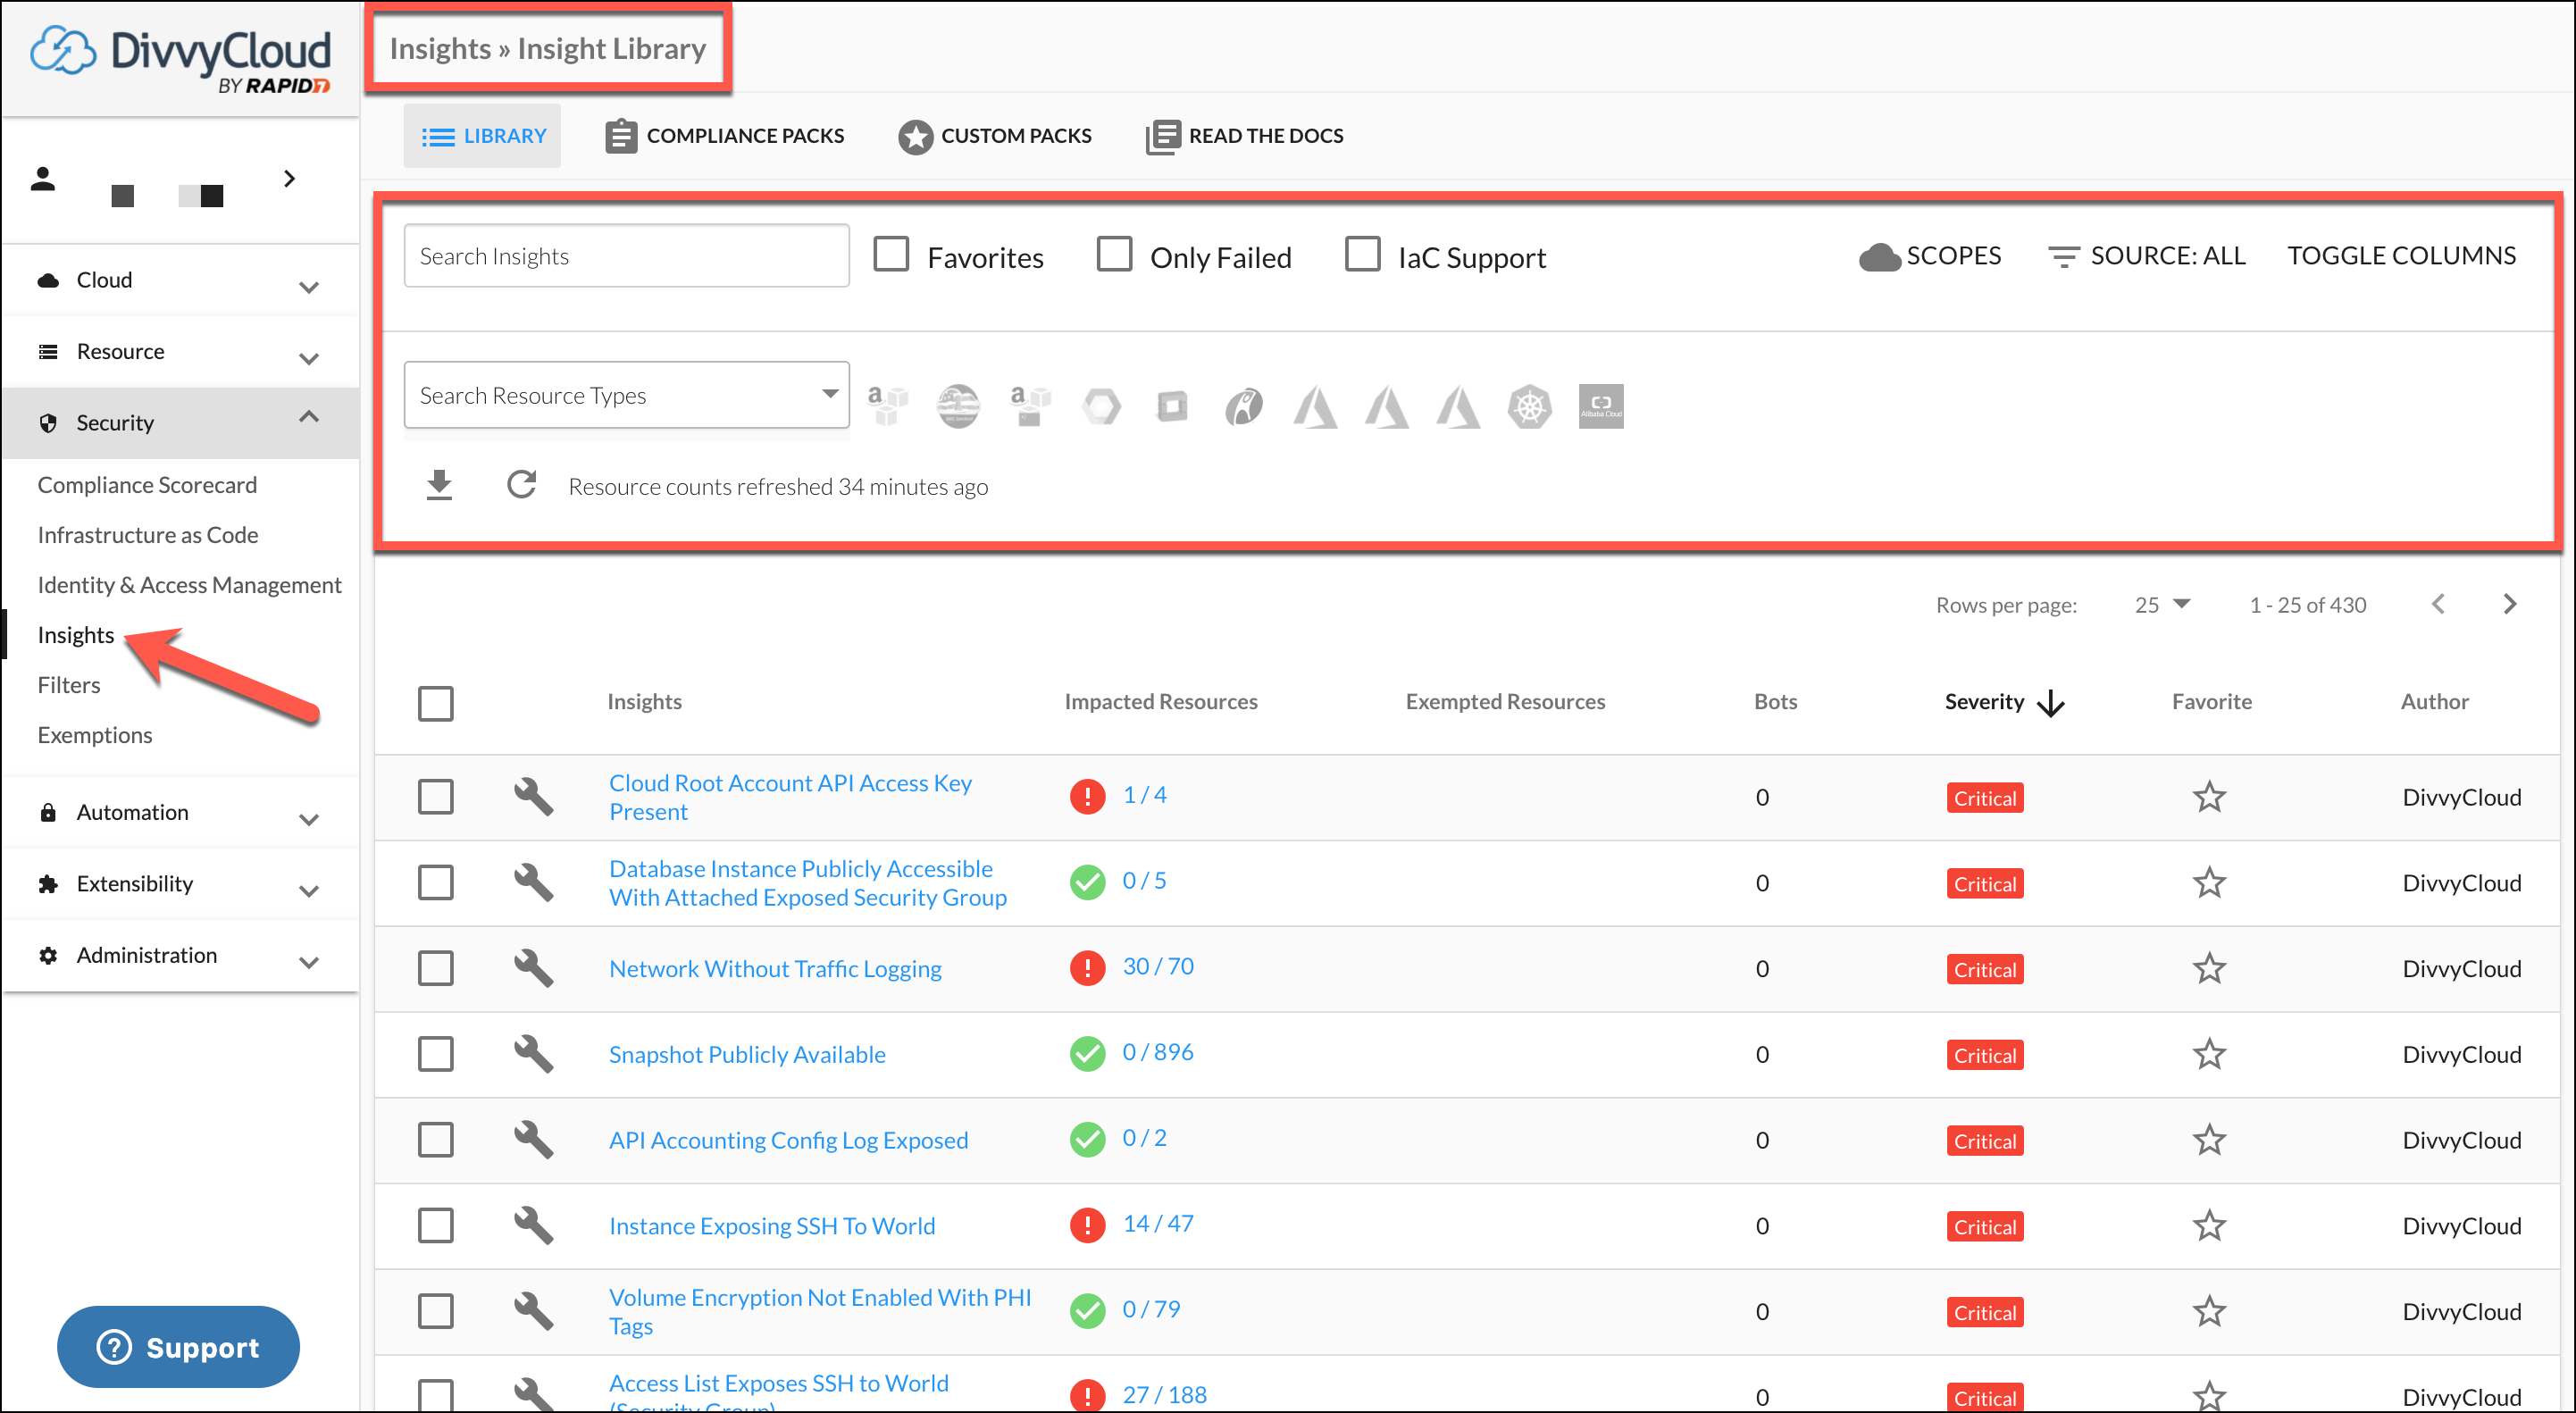Open Compliance Scorecard in the sidebar

coord(147,485)
